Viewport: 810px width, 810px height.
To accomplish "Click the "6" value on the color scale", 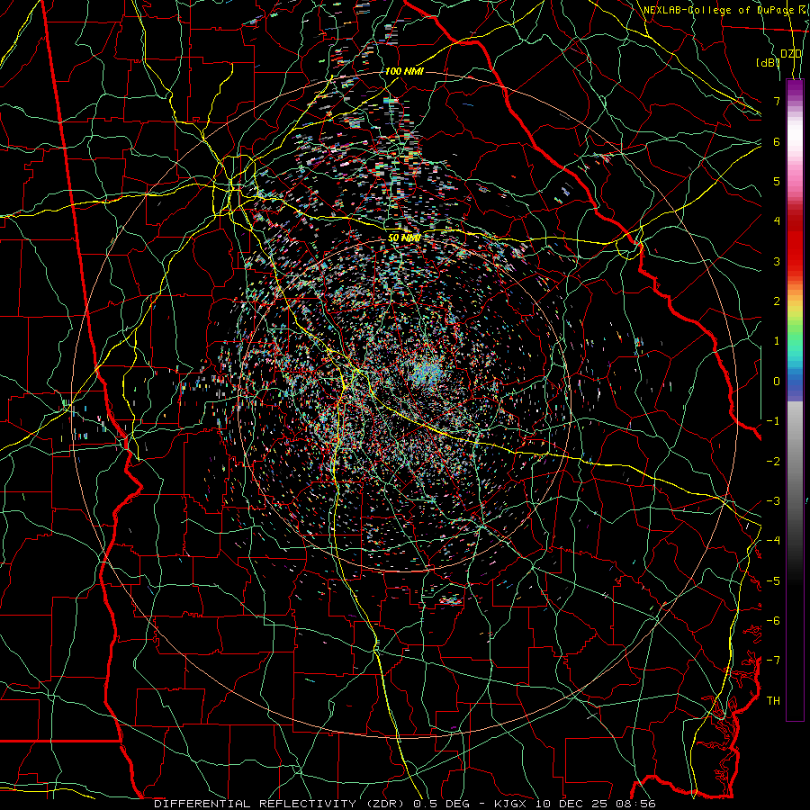I will (777, 141).
